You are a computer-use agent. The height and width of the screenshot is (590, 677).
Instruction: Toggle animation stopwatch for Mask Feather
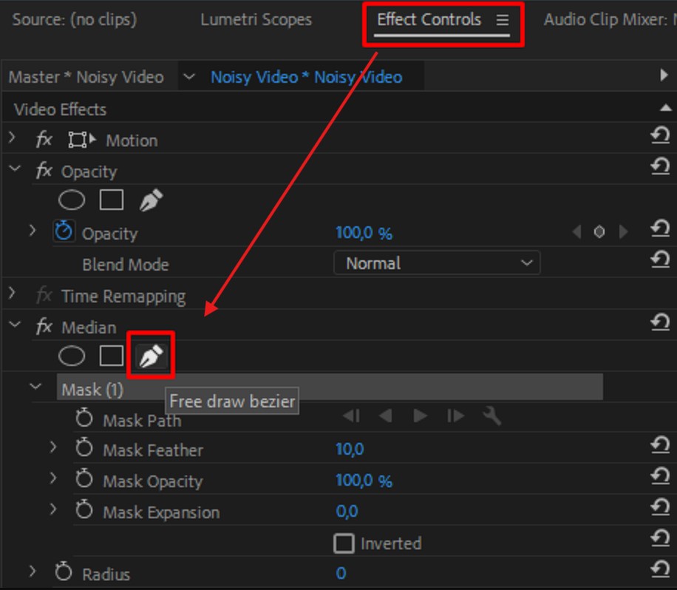(x=84, y=448)
